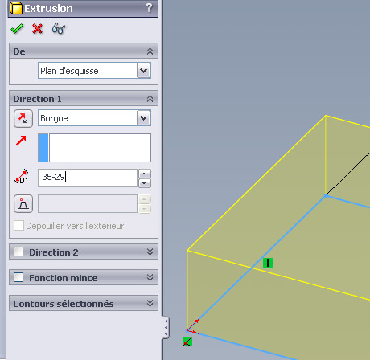The height and width of the screenshot is (360, 370).
Task: Check Dépouiller vers l'extérieur option
Action: [18, 226]
